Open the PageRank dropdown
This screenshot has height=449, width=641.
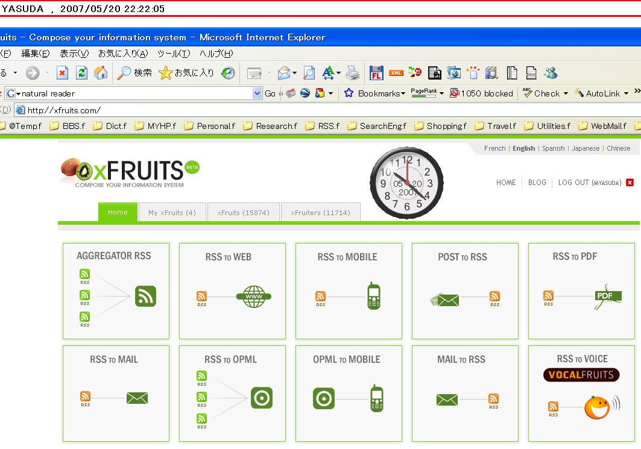441,93
